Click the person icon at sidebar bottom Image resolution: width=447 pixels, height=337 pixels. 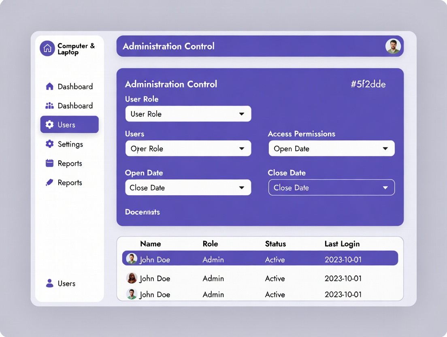(49, 284)
